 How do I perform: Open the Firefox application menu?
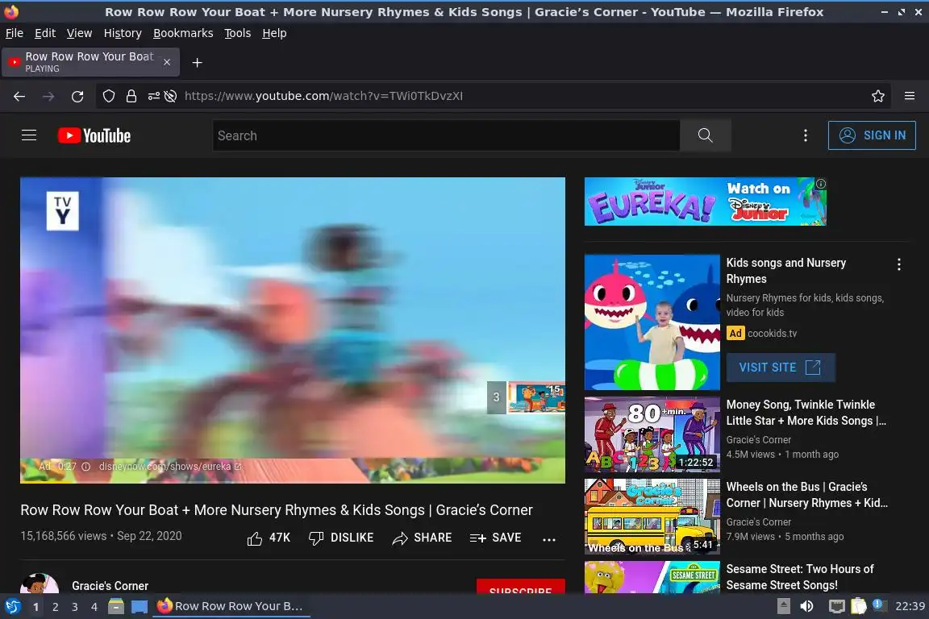(x=910, y=96)
